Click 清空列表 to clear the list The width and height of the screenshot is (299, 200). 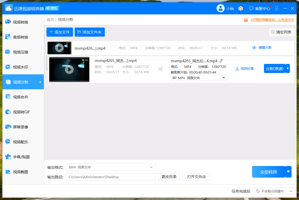pos(281,32)
